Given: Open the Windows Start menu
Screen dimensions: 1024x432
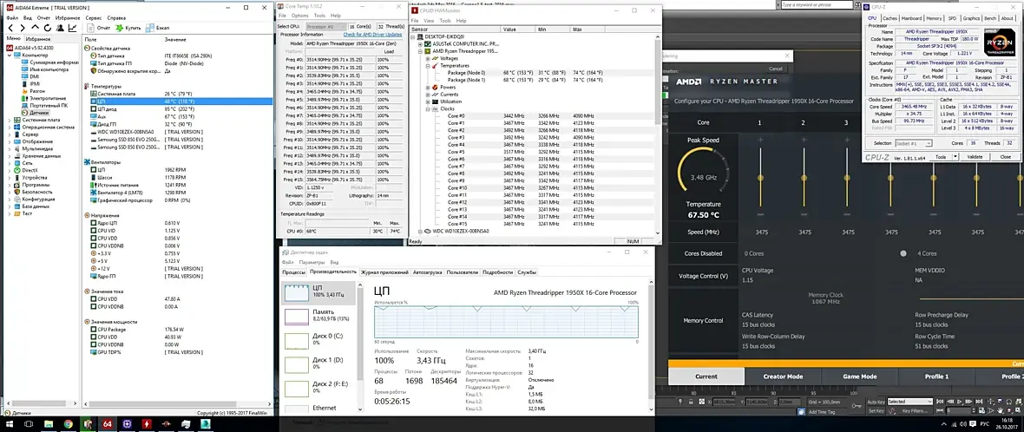Looking at the screenshot, I should 10,424.
